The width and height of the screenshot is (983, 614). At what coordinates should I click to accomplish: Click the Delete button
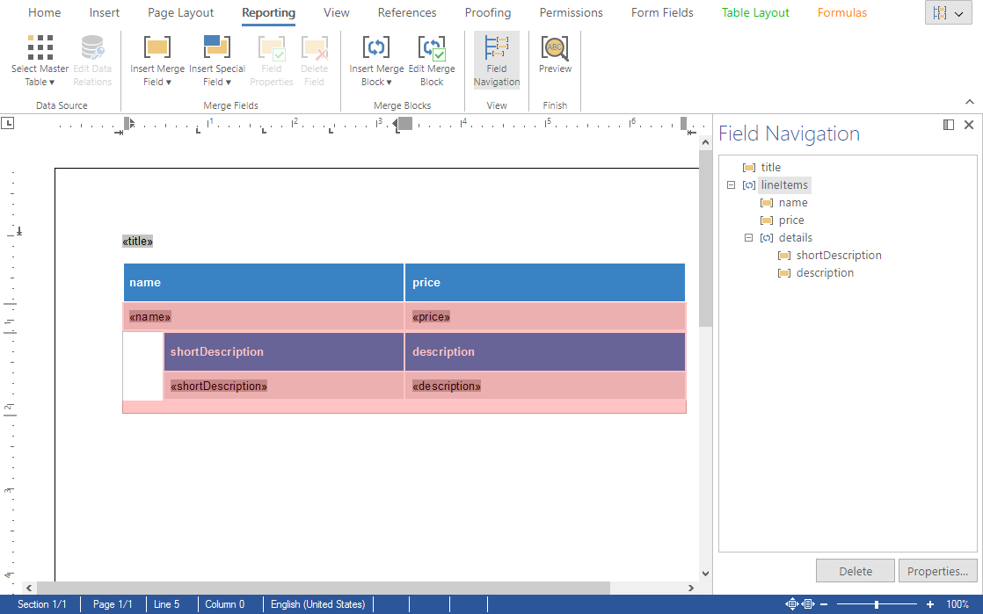tap(856, 571)
